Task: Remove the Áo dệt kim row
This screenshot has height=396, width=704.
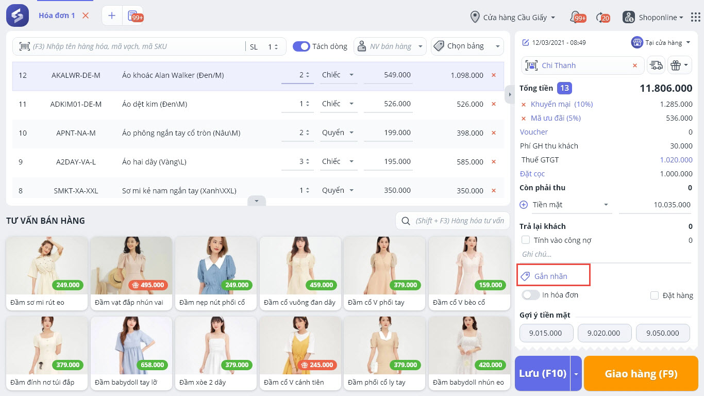Action: (493, 104)
